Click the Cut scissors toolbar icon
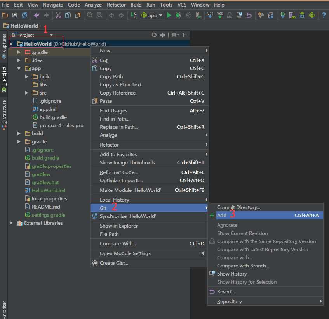The width and height of the screenshot is (329, 319). [x=58, y=15]
